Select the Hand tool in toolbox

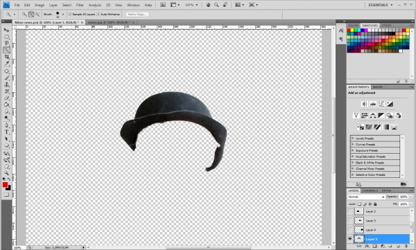click(7, 166)
